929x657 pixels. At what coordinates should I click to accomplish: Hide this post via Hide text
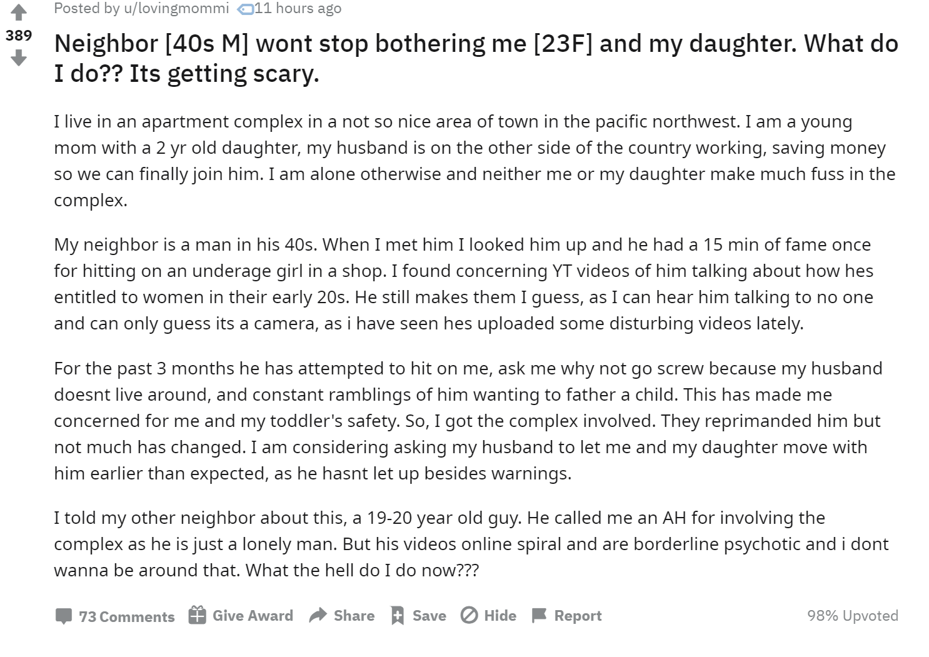coord(500,616)
